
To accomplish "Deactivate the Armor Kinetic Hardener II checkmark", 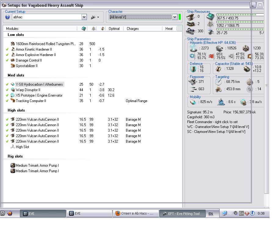I will click(x=7, y=49).
